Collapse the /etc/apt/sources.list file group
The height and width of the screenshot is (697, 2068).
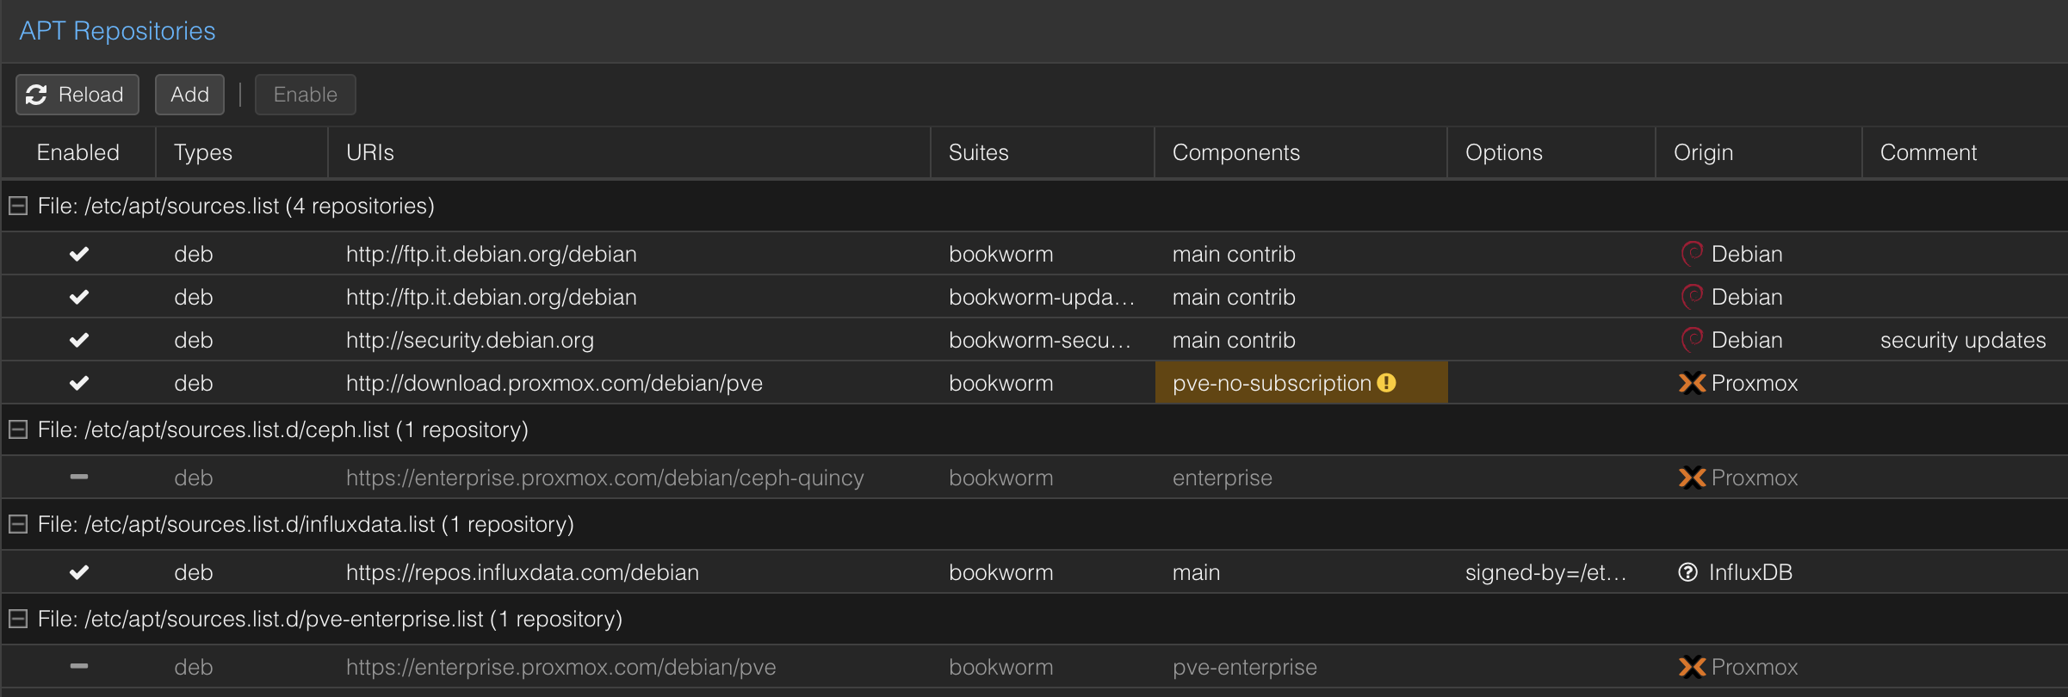[18, 206]
